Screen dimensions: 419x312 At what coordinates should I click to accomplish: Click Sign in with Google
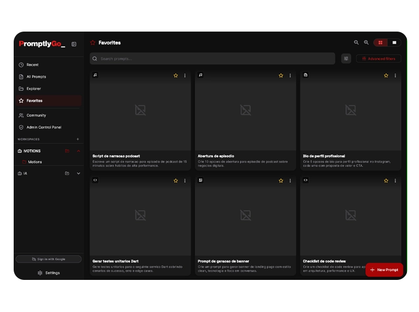pos(48,259)
